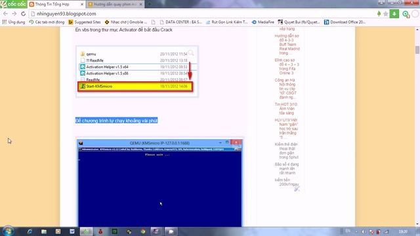Open the orange app after File Explorer in taskbar

point(58,231)
